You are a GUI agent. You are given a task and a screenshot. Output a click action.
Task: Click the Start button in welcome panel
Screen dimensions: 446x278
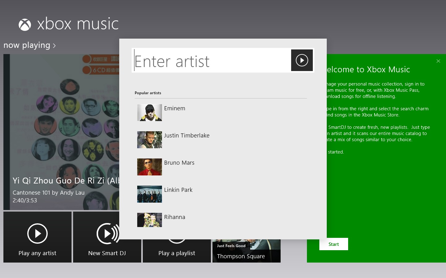tap(334, 244)
